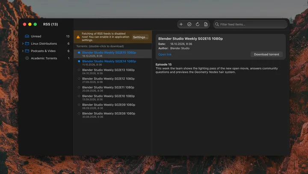Screen dimensions: 308x174
Task: Click the Academic Torrents loading spinner icon
Action: (27, 58)
